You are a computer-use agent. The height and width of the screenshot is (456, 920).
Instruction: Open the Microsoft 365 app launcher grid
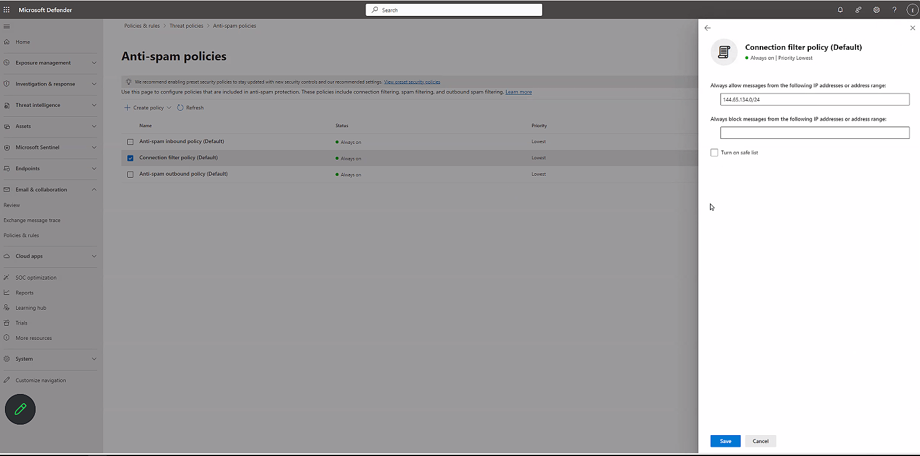point(6,9)
